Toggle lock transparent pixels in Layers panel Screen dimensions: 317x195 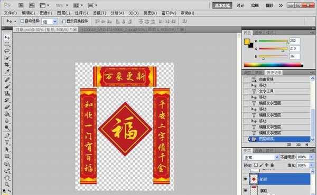pos(256,165)
